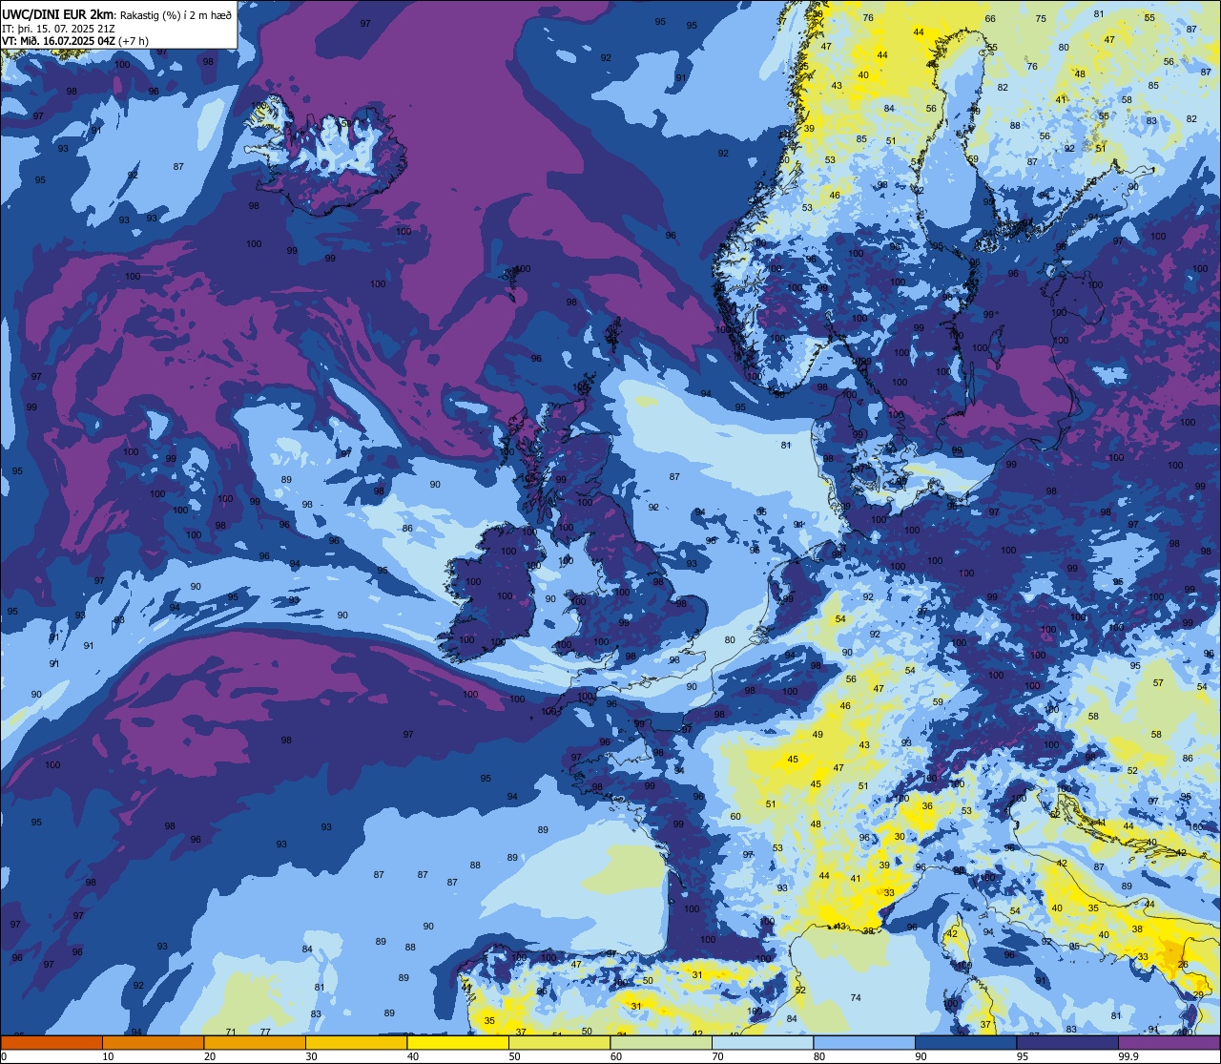The height and width of the screenshot is (1064, 1221).
Task: Click the "UWC/DINI EUR 2km" title text
Action: tap(58, 14)
